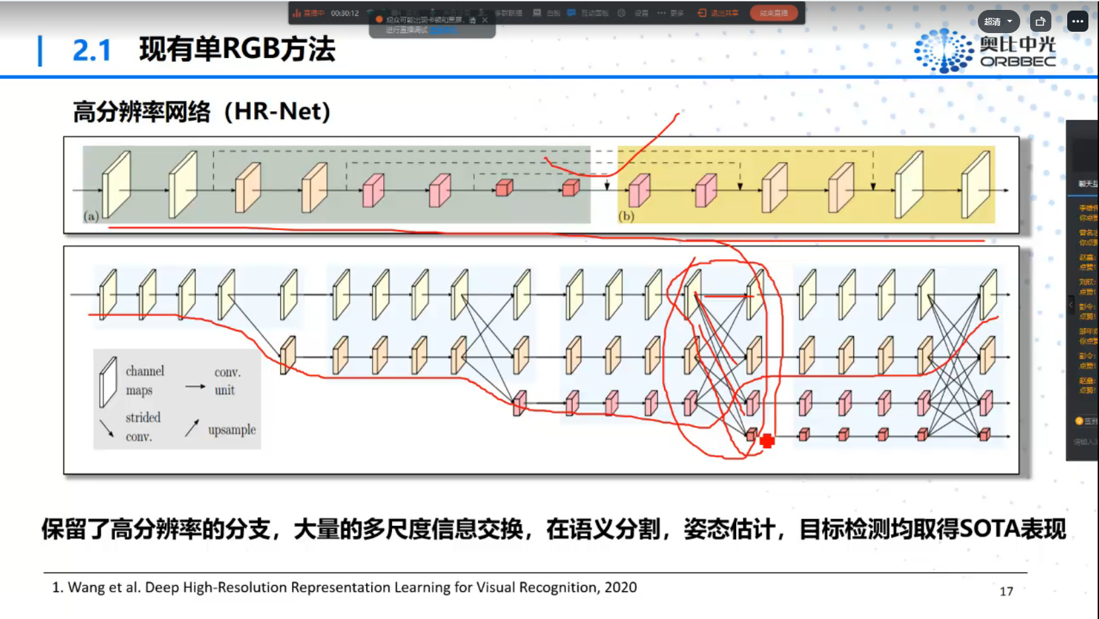
Task: Click the 00:30:12 live timer
Action: 345,13
